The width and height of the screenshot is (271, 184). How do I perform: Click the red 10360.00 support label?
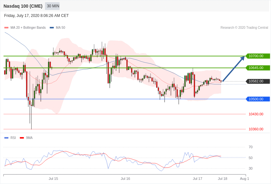coord(256,129)
